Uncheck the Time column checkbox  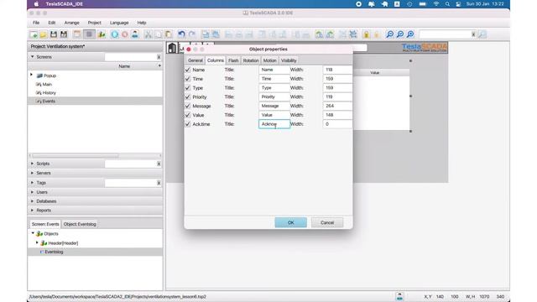pyautogui.click(x=188, y=79)
